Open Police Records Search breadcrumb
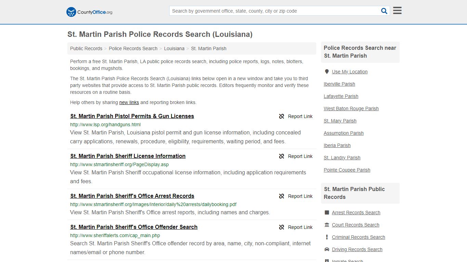The image size is (467, 262). (133, 48)
